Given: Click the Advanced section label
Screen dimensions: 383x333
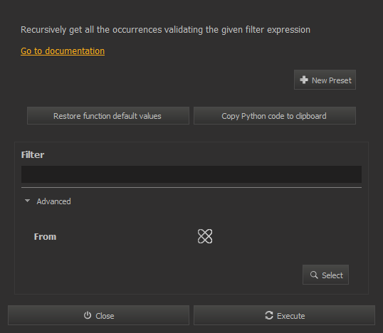Looking at the screenshot, I should point(53,201).
